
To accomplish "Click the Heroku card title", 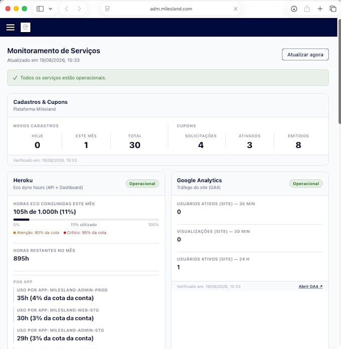I will (23, 181).
